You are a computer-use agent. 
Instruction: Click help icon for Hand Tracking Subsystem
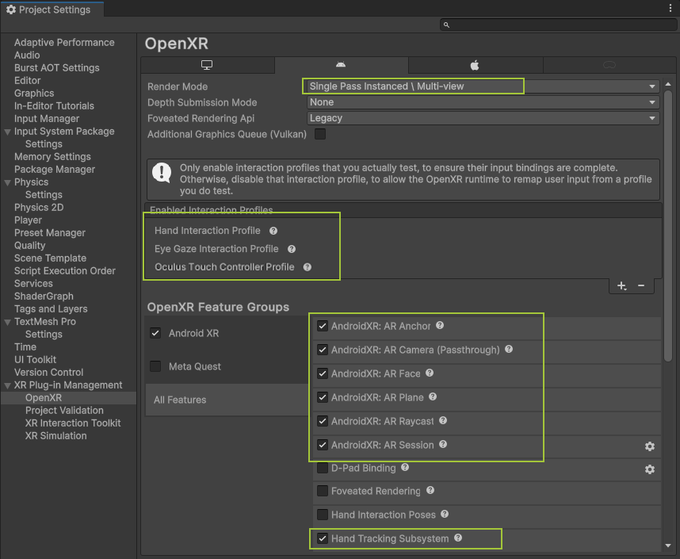pos(458,538)
